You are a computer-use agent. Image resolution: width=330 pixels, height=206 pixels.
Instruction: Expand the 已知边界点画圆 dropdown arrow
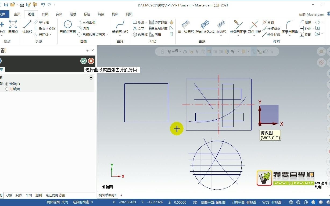(x=107, y=35)
